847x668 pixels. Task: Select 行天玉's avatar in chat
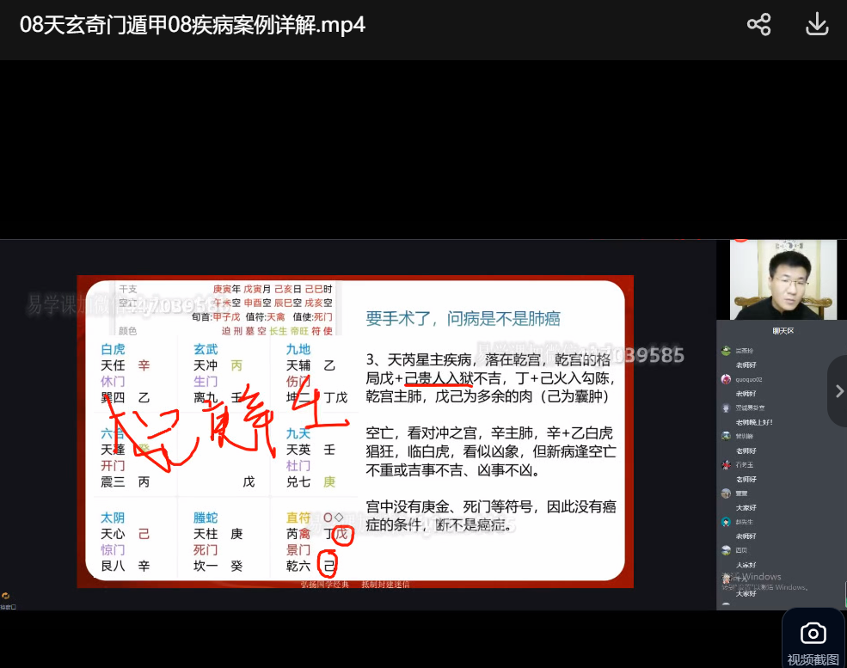(x=726, y=464)
